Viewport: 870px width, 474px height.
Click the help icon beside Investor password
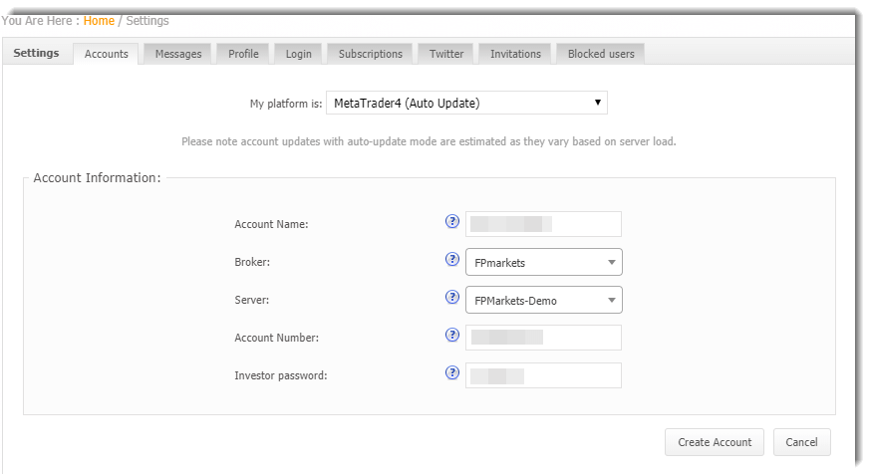(451, 373)
